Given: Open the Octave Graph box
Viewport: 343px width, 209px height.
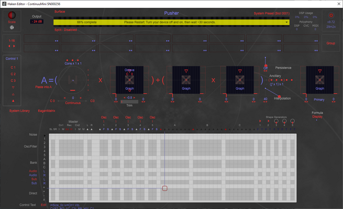Looking at the screenshot, I should [129, 80].
